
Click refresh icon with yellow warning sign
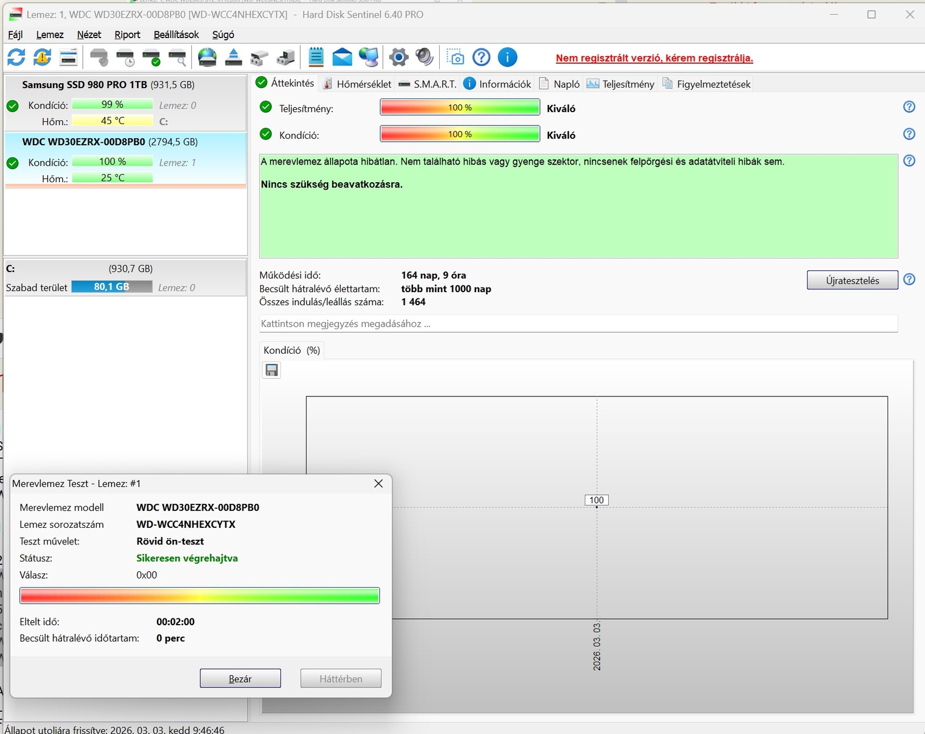click(42, 58)
